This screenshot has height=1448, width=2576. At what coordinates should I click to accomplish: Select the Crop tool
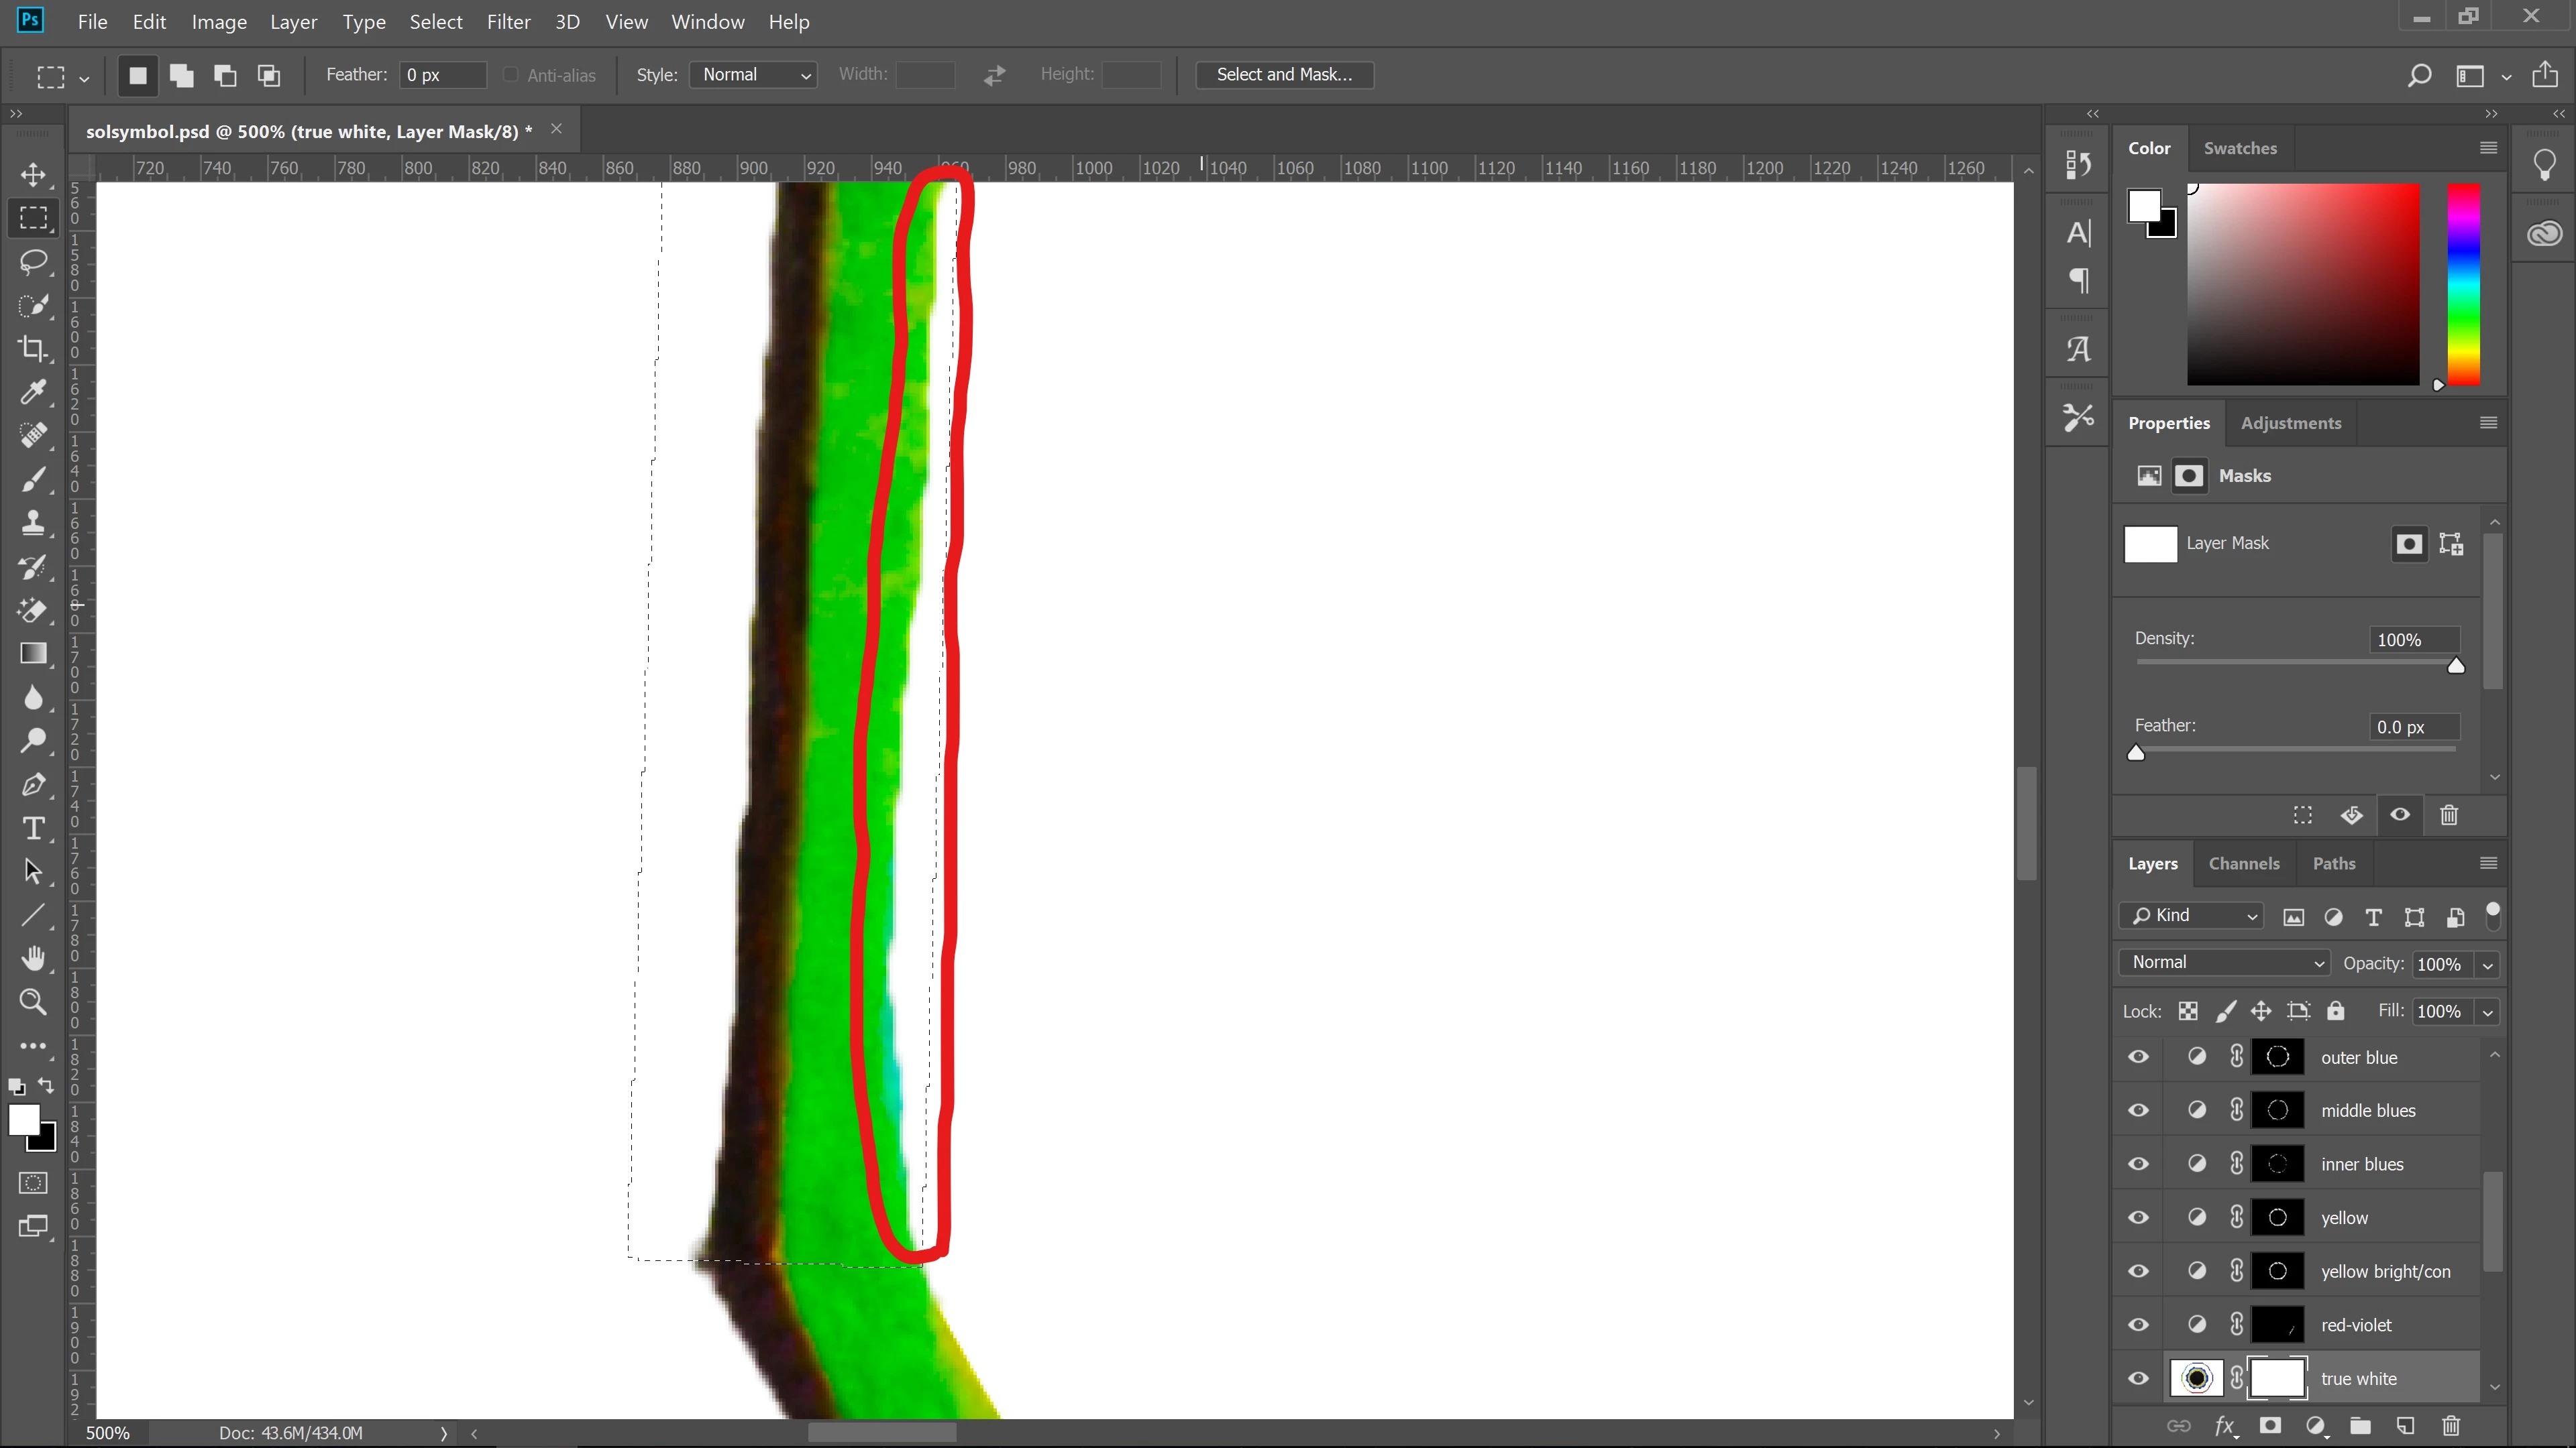(33, 349)
